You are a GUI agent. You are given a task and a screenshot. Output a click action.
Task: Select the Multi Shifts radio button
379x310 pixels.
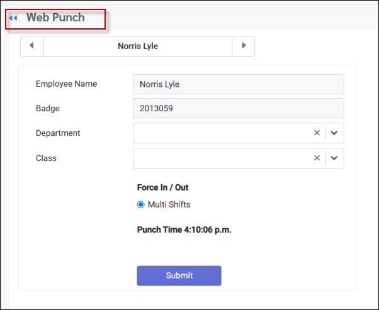[141, 204]
